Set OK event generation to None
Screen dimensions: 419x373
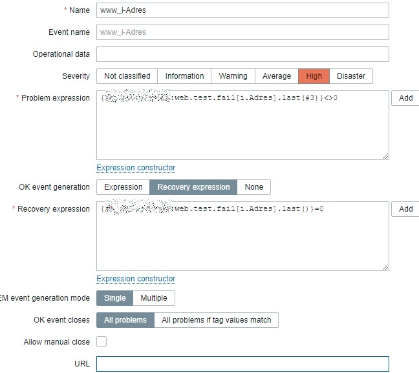point(254,187)
